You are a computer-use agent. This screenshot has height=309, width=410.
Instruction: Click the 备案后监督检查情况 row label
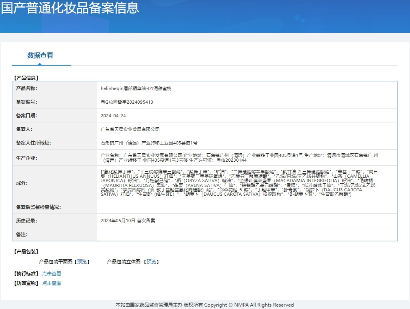point(38,207)
